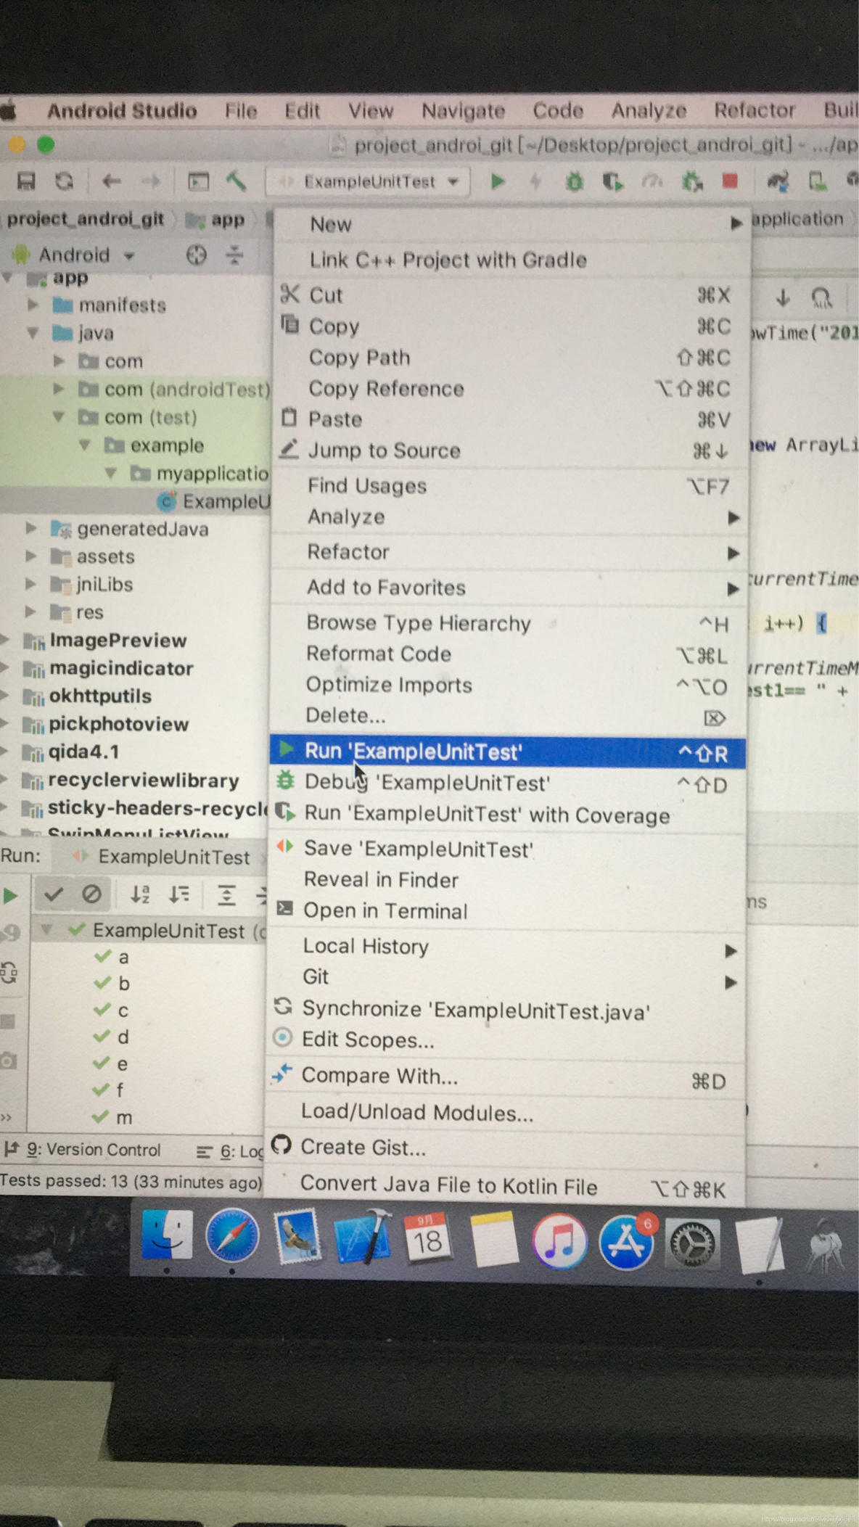
Task: Choose Reveal in Finder
Action: [506, 880]
